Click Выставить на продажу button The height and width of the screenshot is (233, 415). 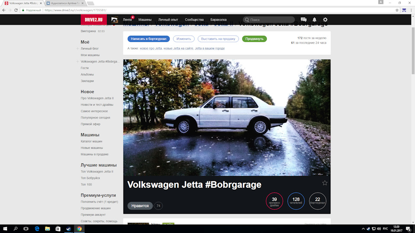pos(218,39)
